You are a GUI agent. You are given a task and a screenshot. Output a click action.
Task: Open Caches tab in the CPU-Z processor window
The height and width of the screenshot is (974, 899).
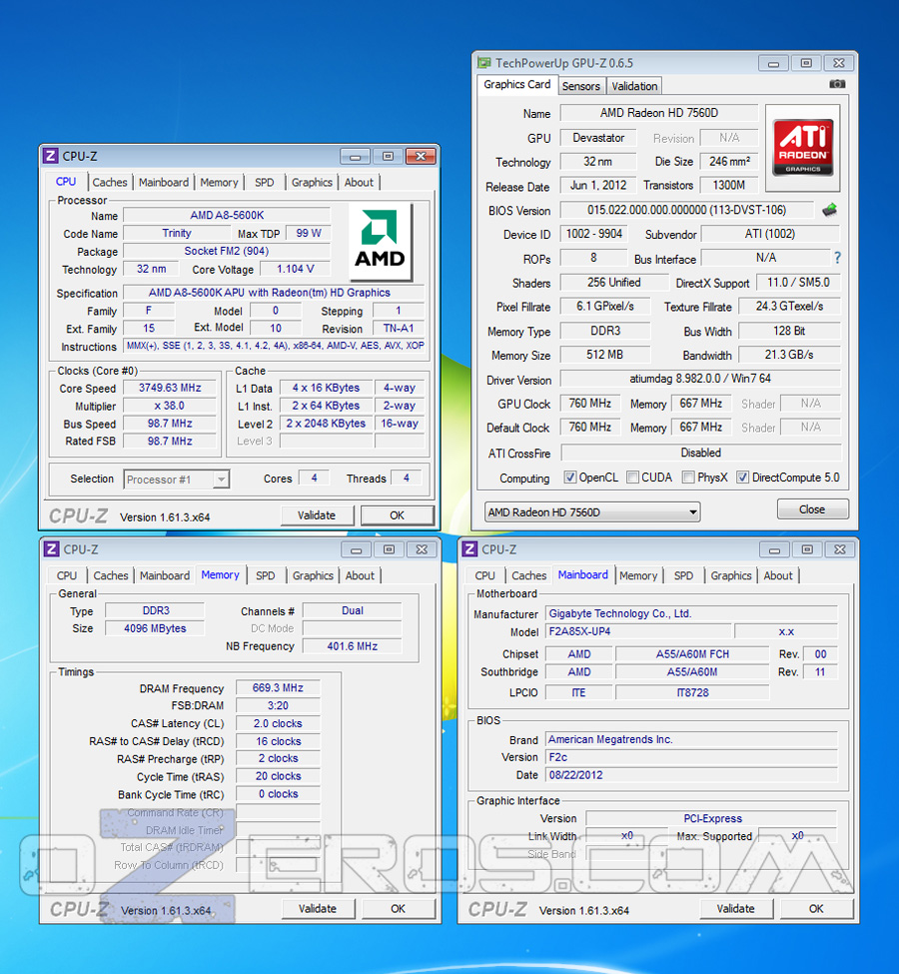click(x=109, y=182)
